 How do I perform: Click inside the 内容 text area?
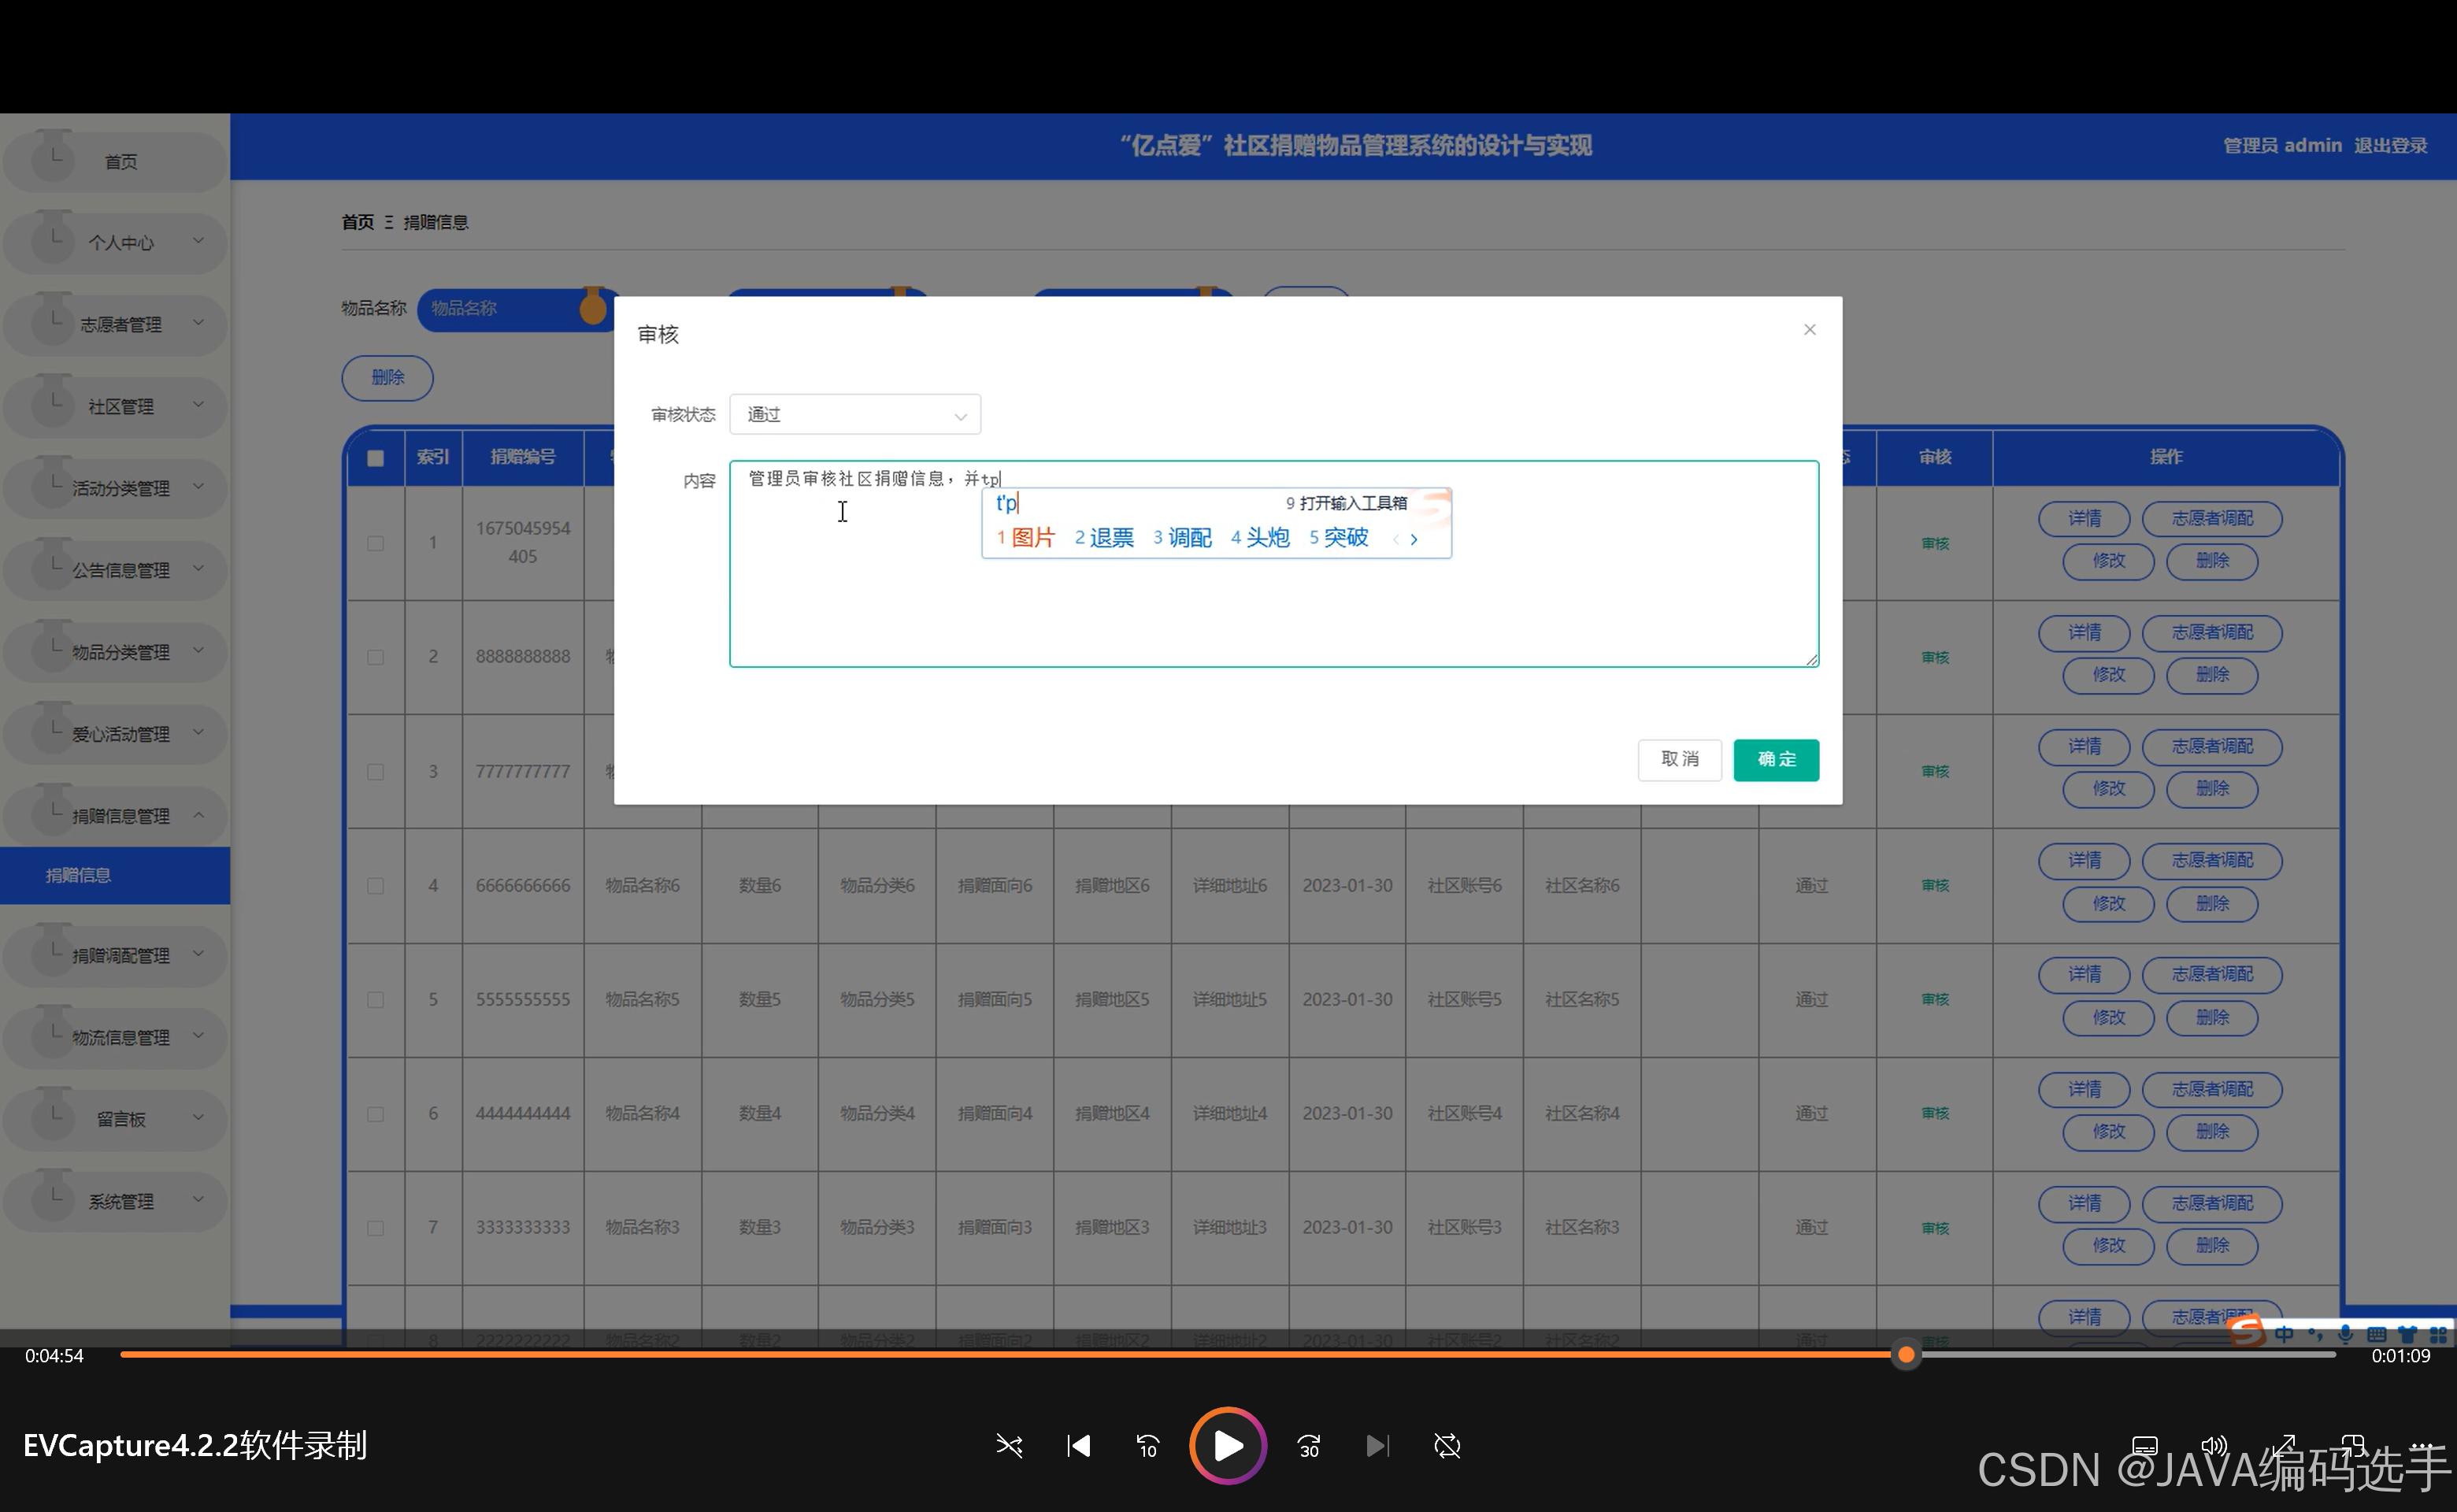tap(1274, 564)
